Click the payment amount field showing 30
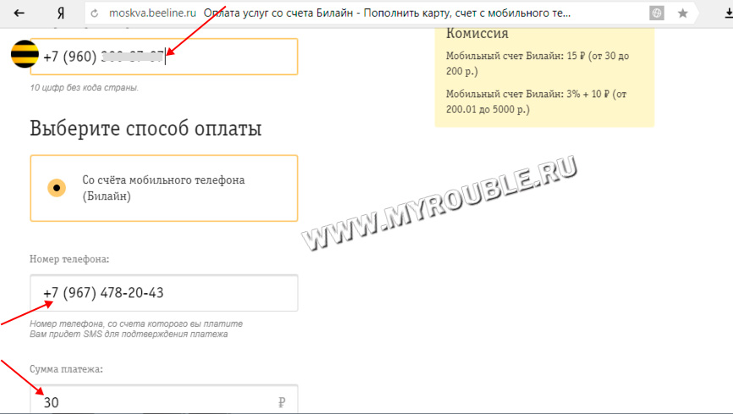 (163, 400)
